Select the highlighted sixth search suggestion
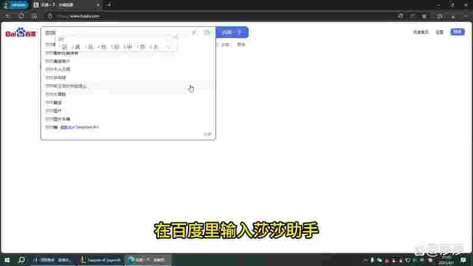473x266 pixels. tap(128, 86)
